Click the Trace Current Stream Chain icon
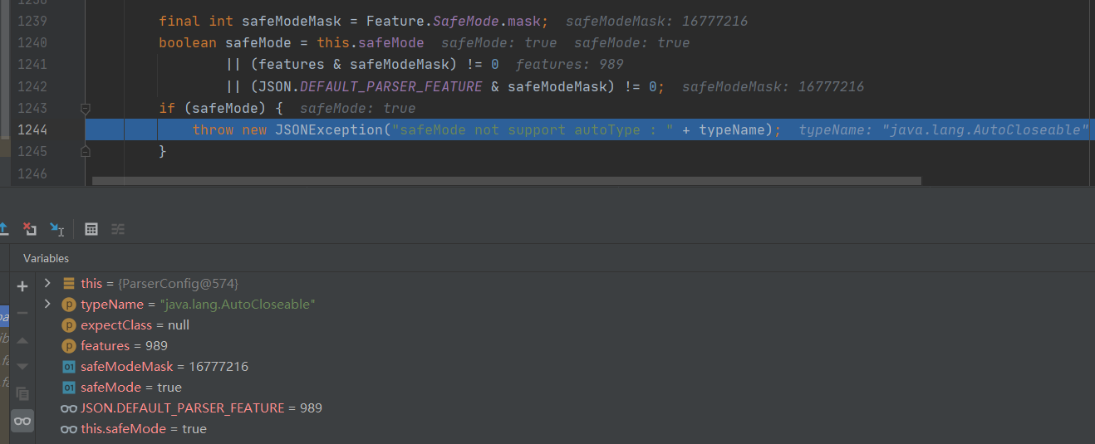This screenshot has height=444, width=1095. click(118, 229)
